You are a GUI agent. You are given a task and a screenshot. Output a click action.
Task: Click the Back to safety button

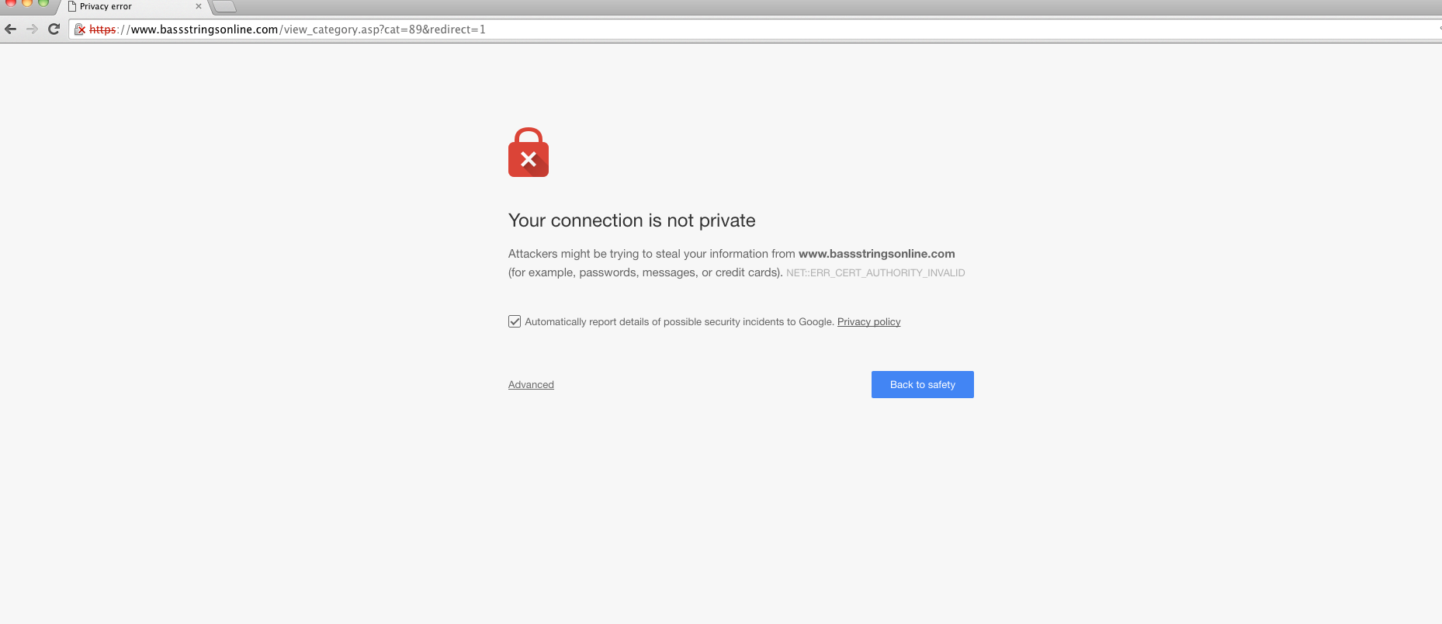click(x=922, y=385)
